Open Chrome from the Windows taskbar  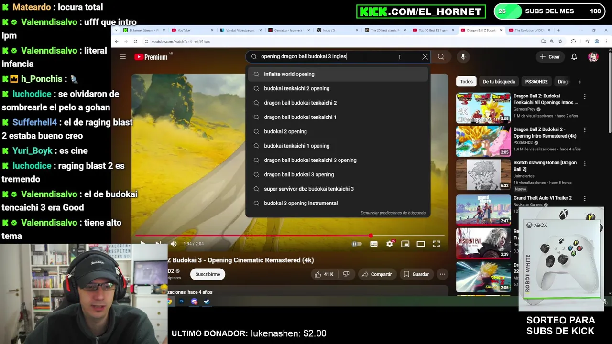(169, 301)
